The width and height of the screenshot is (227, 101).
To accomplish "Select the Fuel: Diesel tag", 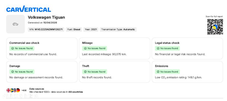I will tap(74, 29).
